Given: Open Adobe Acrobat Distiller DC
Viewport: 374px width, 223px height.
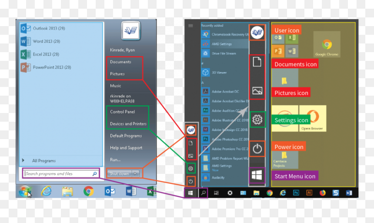Looking at the screenshot, I should [x=225, y=101].
